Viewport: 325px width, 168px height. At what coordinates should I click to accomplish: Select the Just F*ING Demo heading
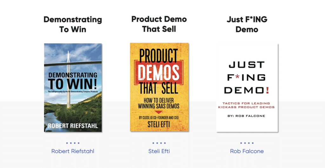[247, 24]
